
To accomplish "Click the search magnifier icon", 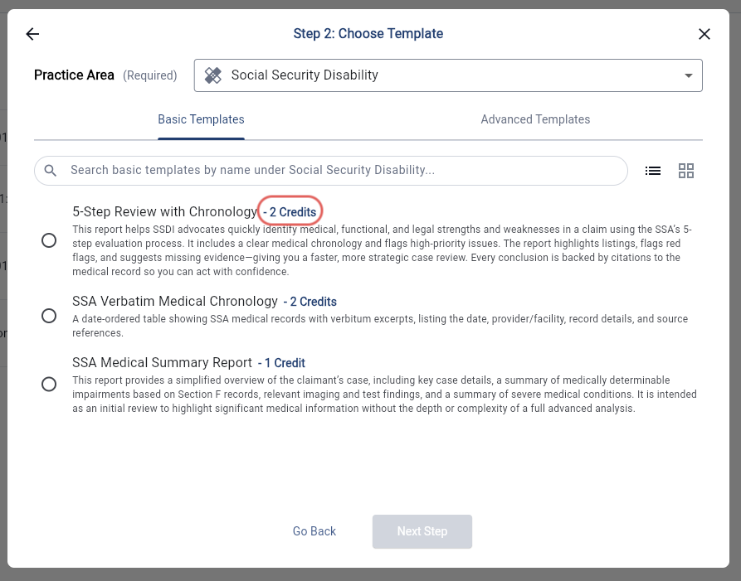I will click(x=51, y=171).
